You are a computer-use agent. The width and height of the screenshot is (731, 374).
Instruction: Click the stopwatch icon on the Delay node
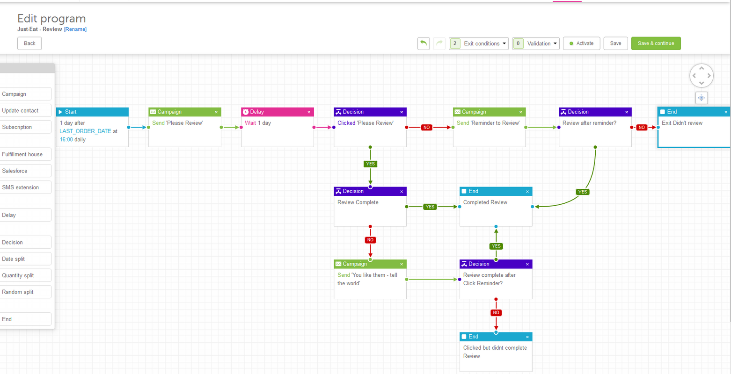click(246, 112)
